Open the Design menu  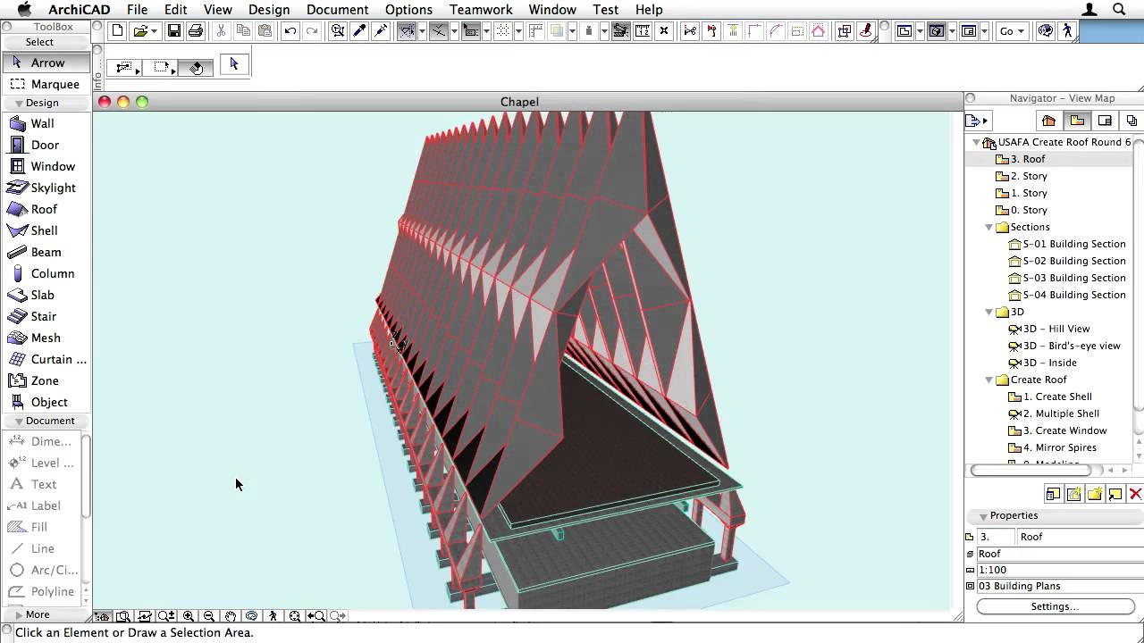pos(269,10)
